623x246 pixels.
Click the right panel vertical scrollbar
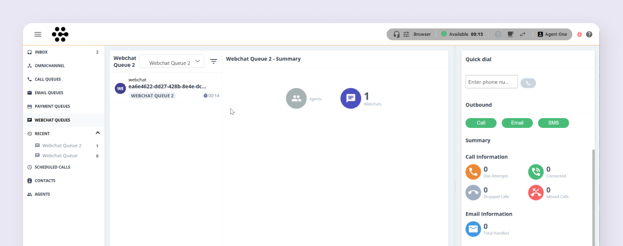pyautogui.click(x=593, y=196)
